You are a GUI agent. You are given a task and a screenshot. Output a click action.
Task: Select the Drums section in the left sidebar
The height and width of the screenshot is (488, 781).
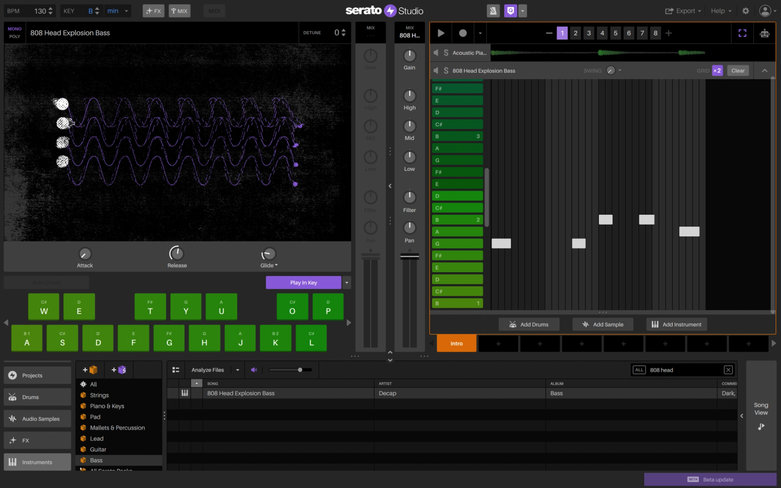coord(37,397)
